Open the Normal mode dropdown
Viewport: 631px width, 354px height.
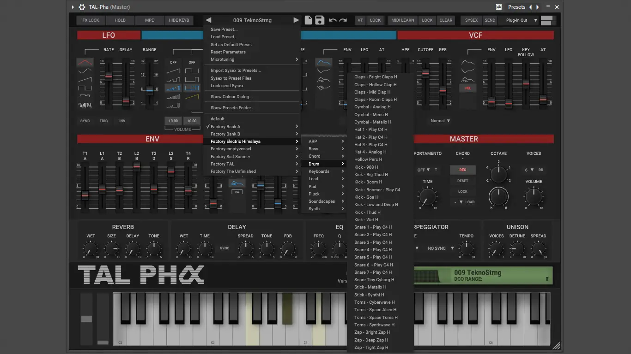coord(440,121)
